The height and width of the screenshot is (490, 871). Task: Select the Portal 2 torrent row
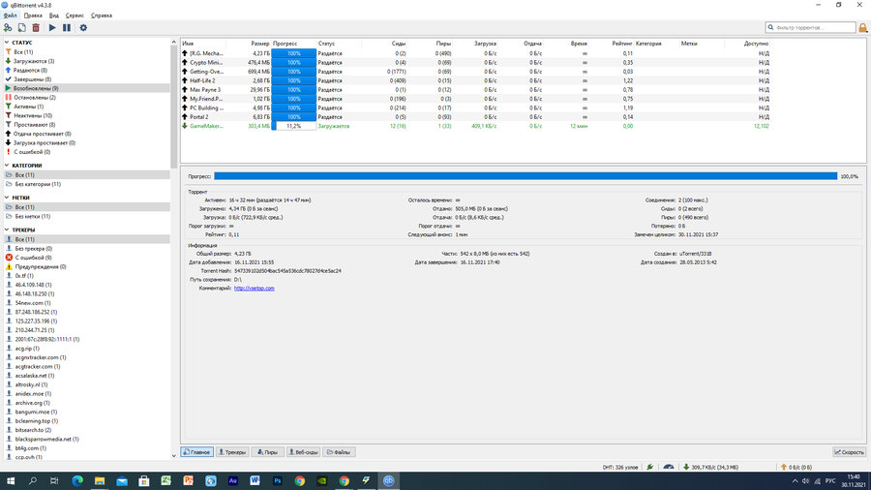click(x=475, y=117)
